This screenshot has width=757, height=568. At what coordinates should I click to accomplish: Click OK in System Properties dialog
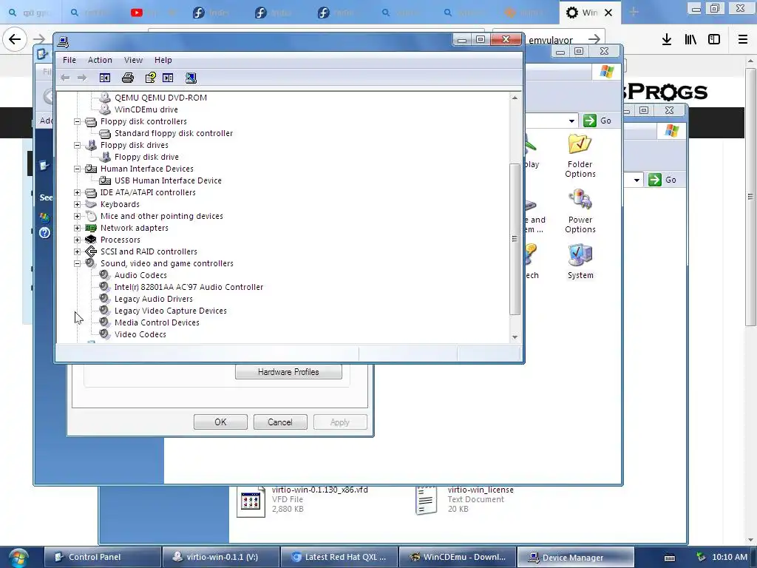coord(220,422)
